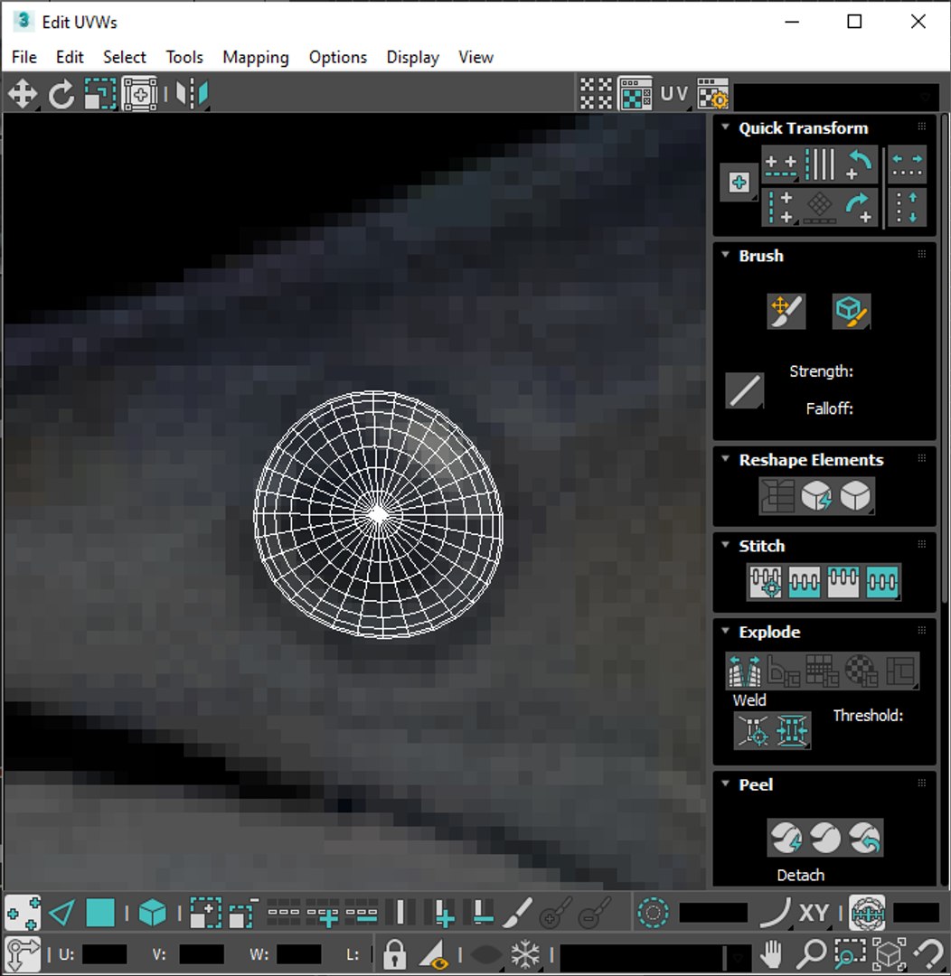Toggle Select By Element cube icon
Viewport: 951px width, 976px height.
[x=153, y=913]
